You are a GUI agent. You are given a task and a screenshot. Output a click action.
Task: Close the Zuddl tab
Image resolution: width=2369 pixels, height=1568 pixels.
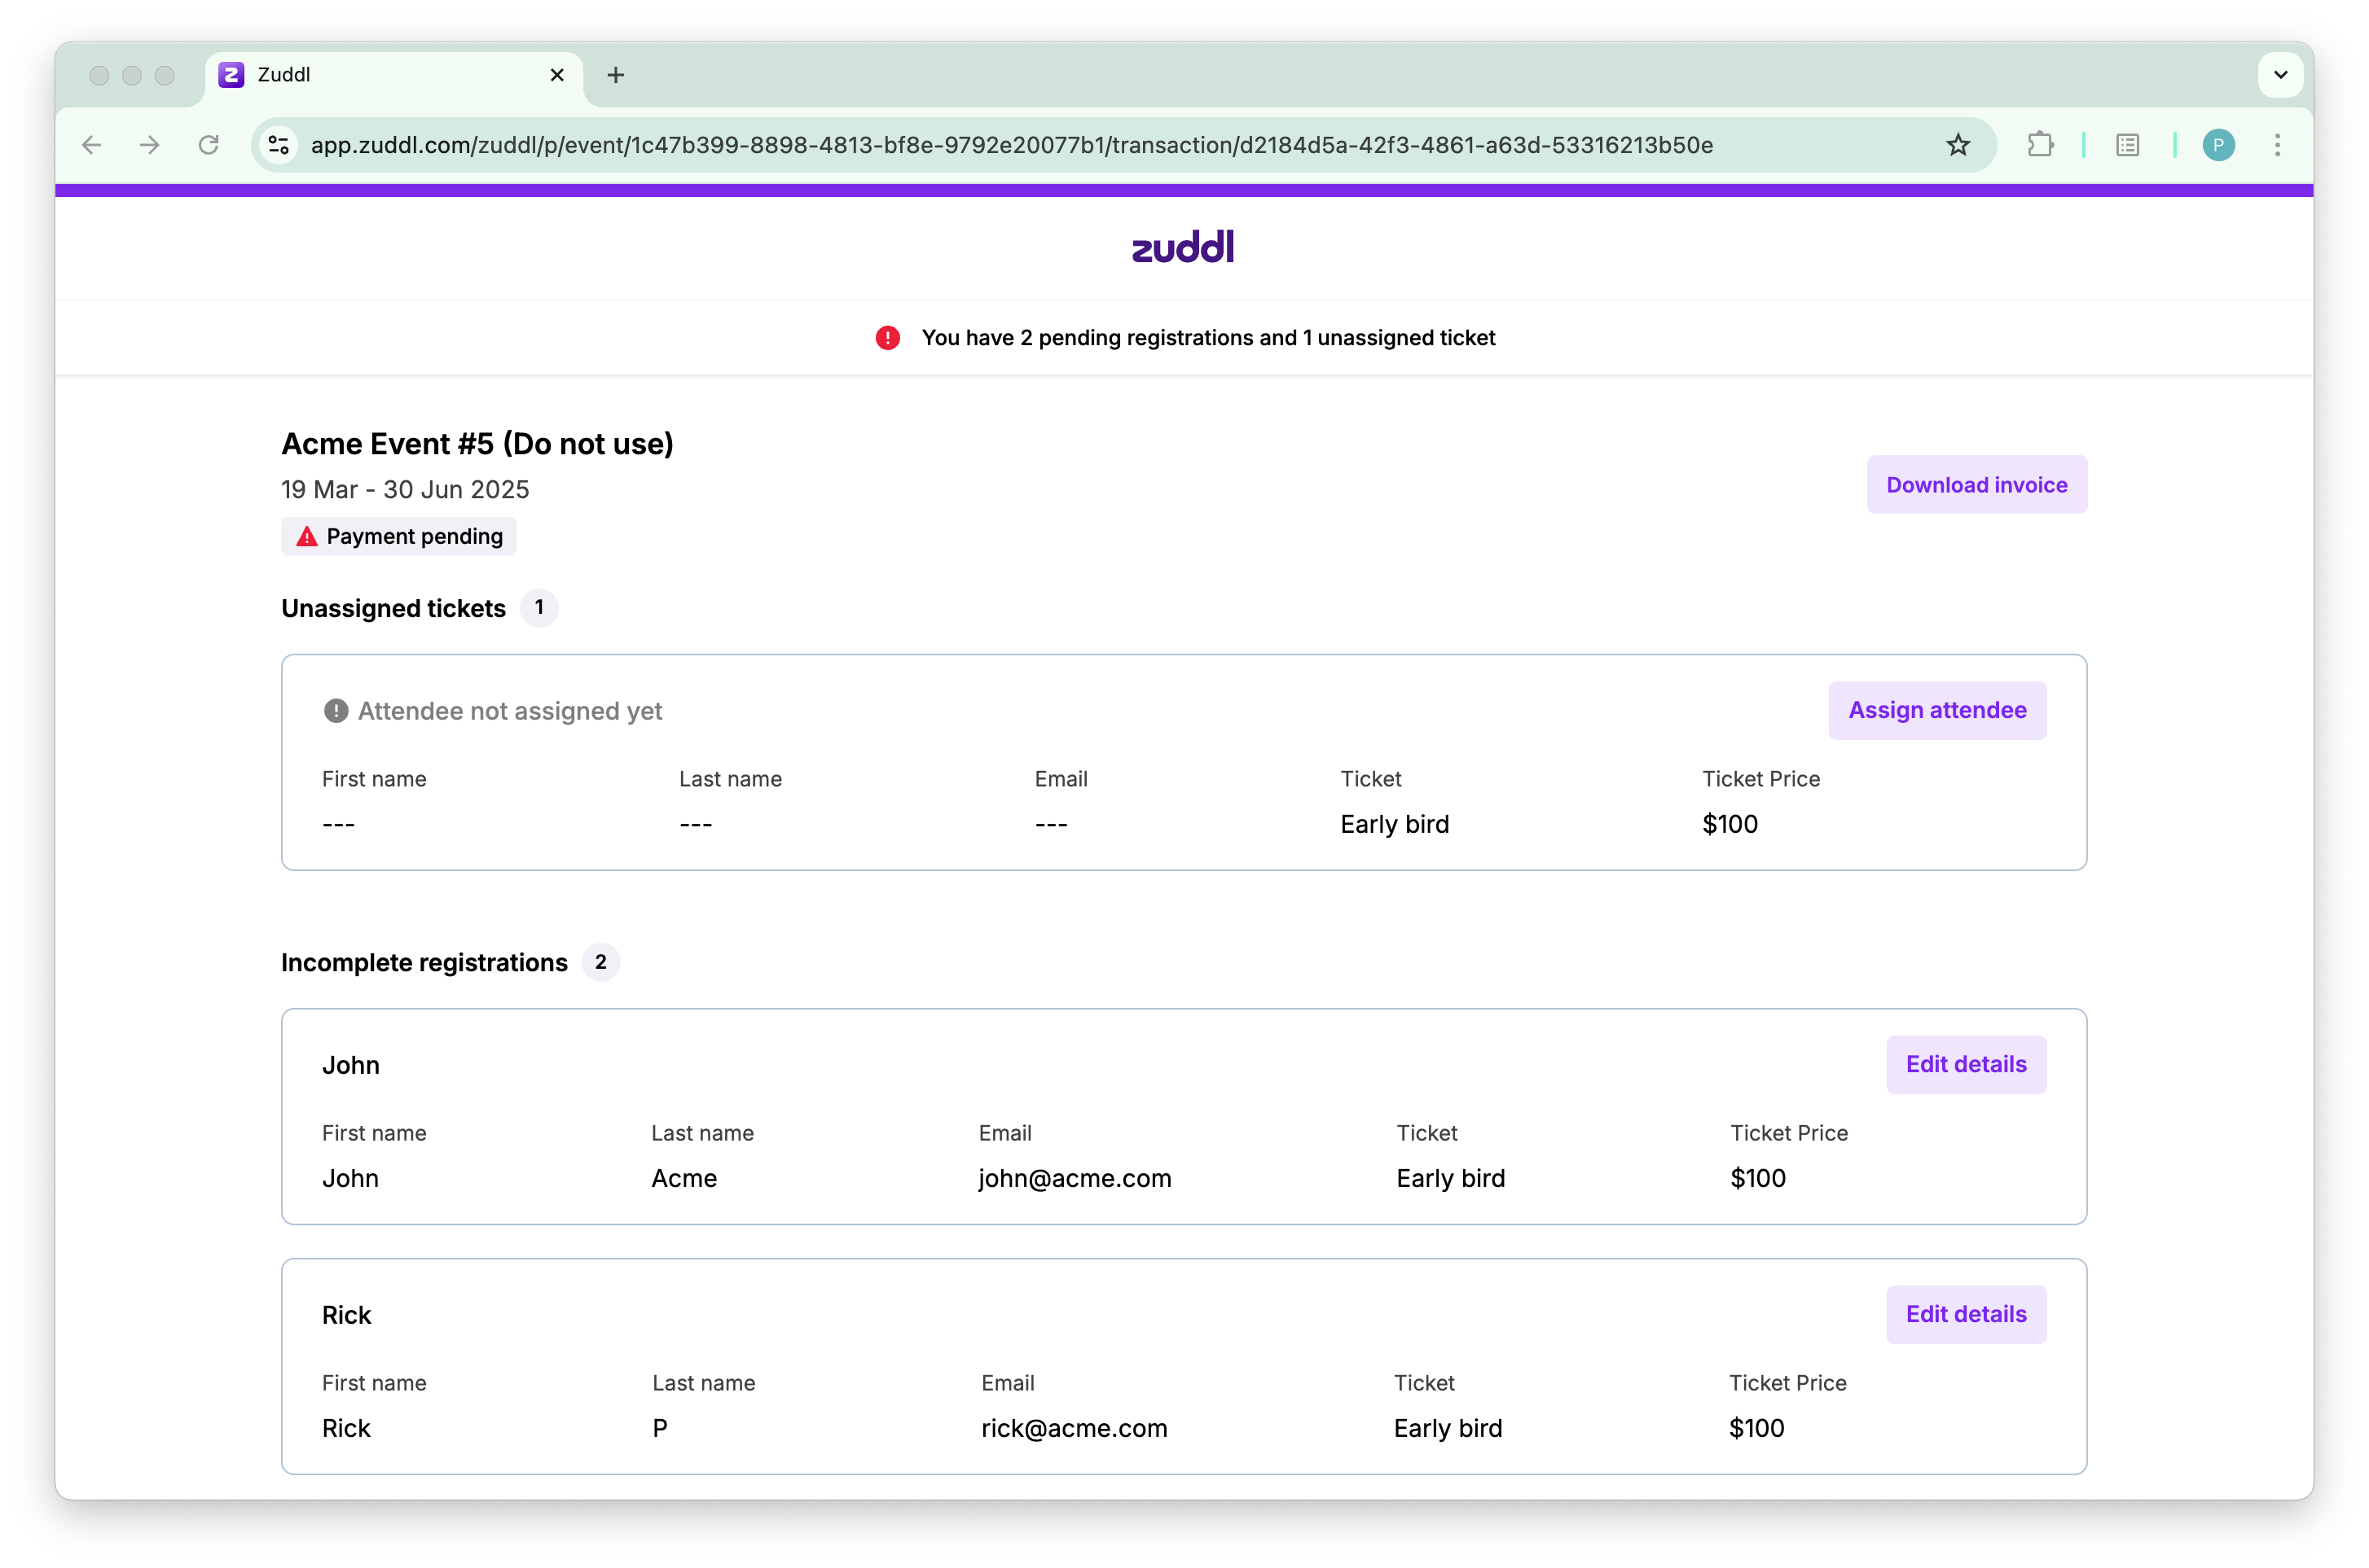557,75
